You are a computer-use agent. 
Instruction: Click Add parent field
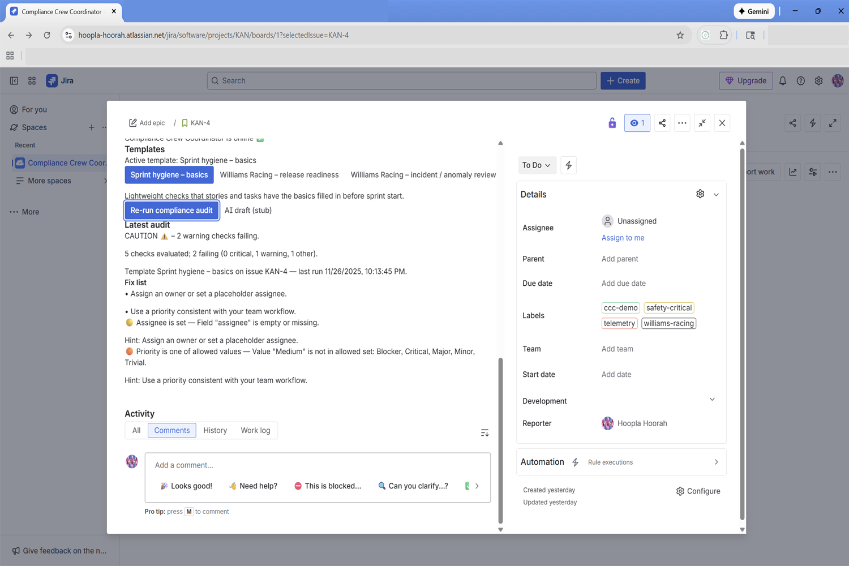click(x=620, y=259)
